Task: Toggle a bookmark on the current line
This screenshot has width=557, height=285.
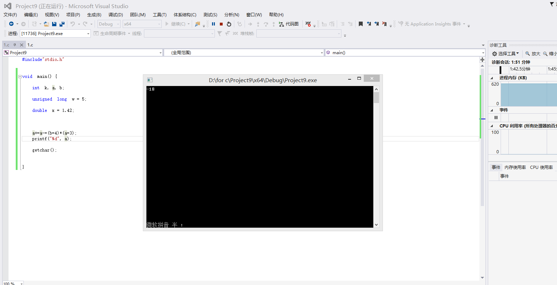Action: (361, 24)
